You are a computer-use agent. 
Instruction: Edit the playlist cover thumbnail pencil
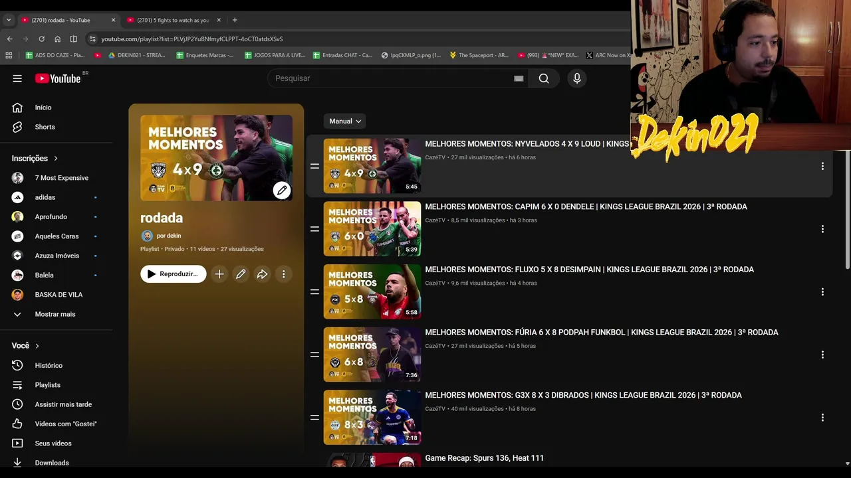[282, 191]
